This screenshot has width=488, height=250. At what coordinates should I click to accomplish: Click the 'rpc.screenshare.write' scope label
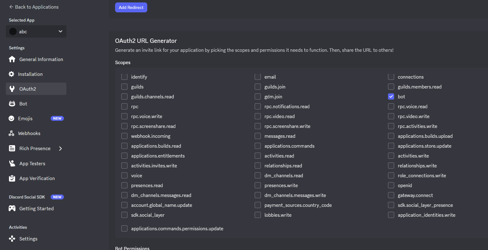(x=287, y=126)
